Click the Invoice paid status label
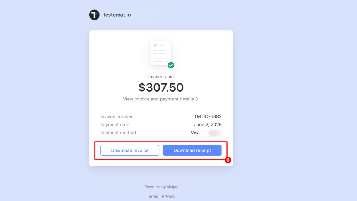The image size is (357, 201). point(161,76)
